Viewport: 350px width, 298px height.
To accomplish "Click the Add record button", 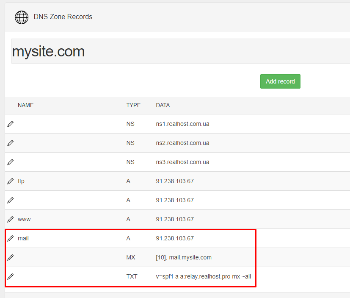I will 280,81.
